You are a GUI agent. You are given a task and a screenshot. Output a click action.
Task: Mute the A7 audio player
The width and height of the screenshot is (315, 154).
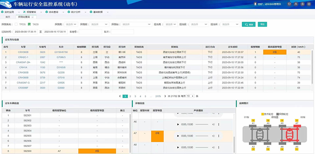[213, 136]
